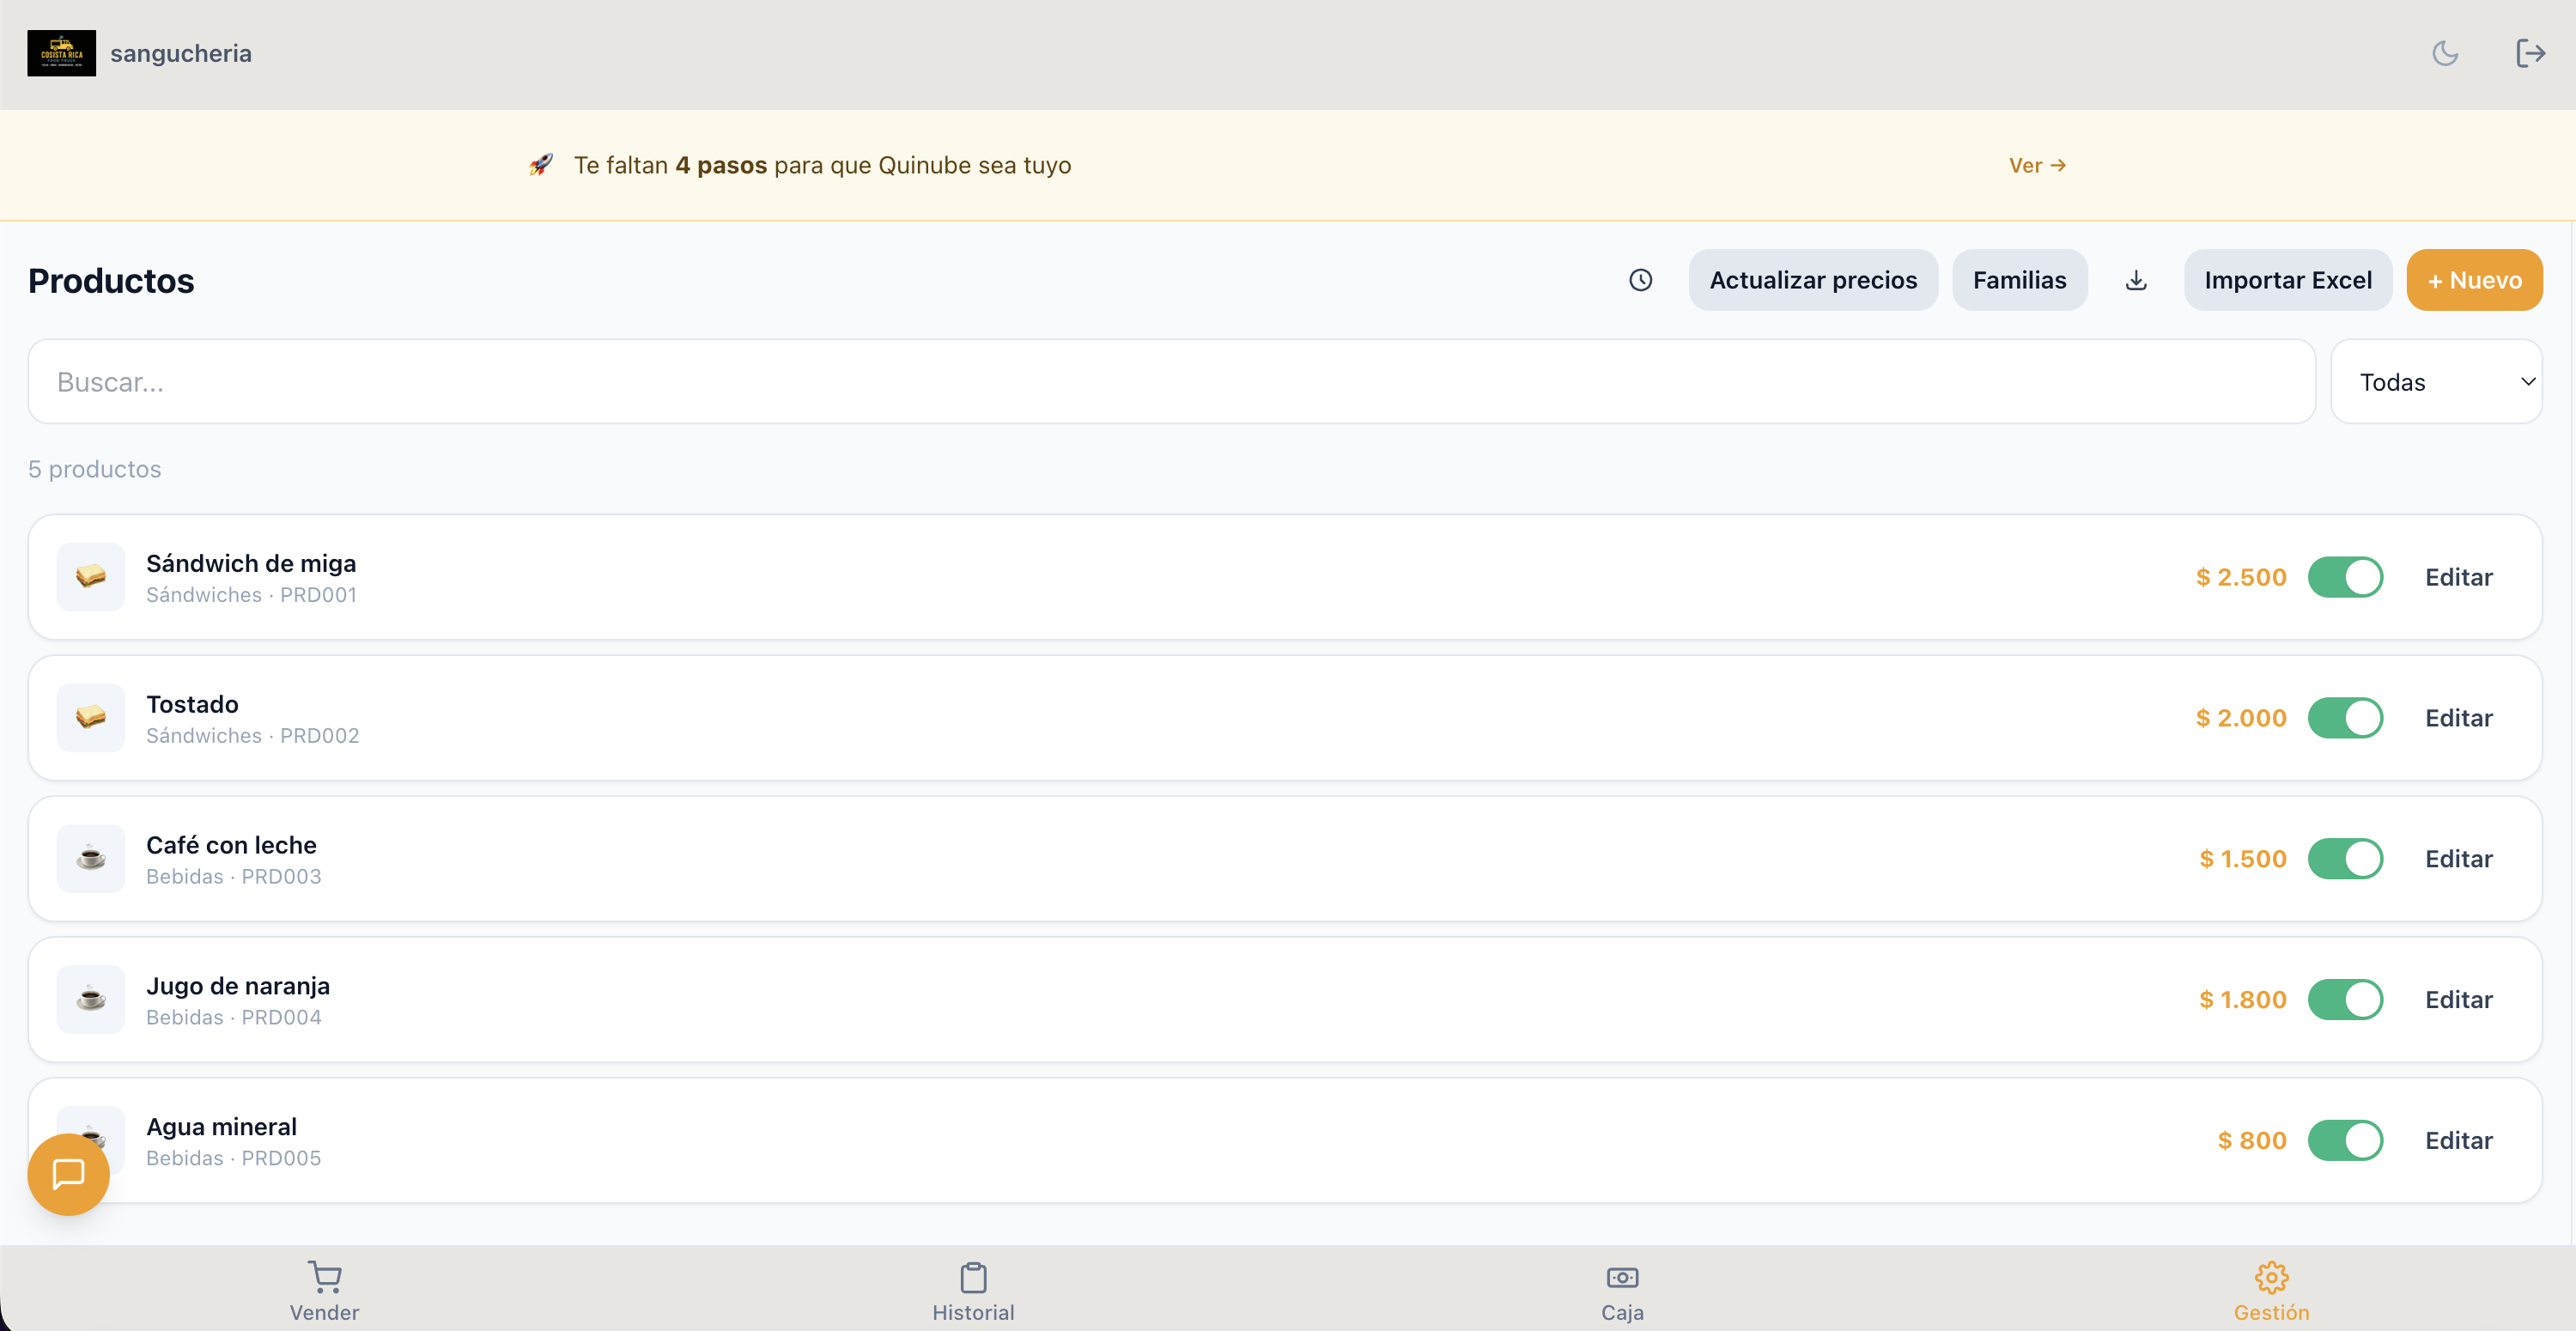
Task: Click Sándwiches · PRD001 subtitle
Action: [251, 595]
